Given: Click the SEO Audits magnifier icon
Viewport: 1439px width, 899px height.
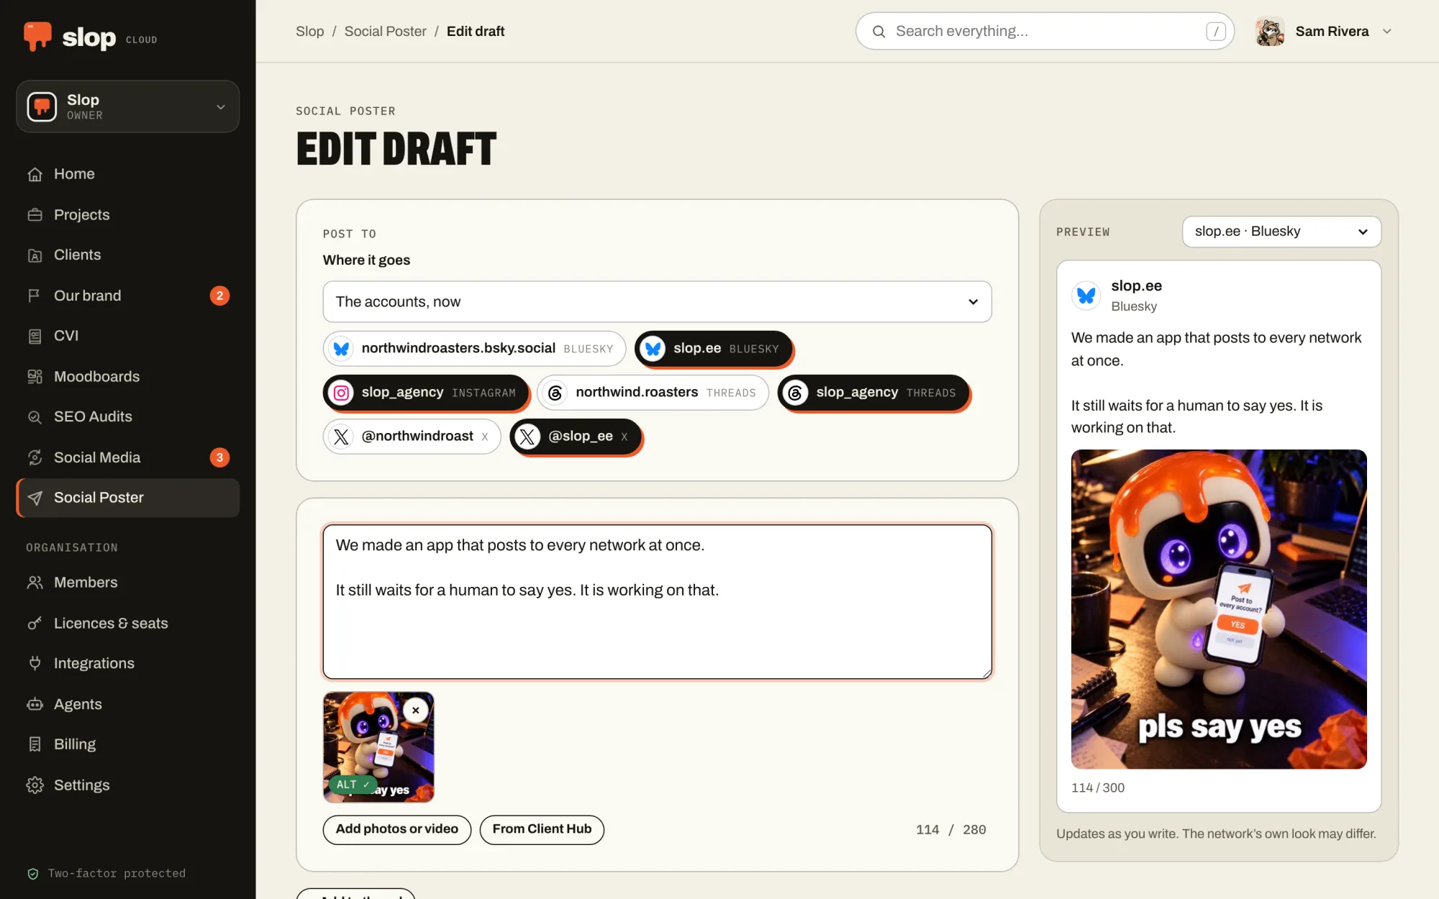Looking at the screenshot, I should (x=35, y=417).
